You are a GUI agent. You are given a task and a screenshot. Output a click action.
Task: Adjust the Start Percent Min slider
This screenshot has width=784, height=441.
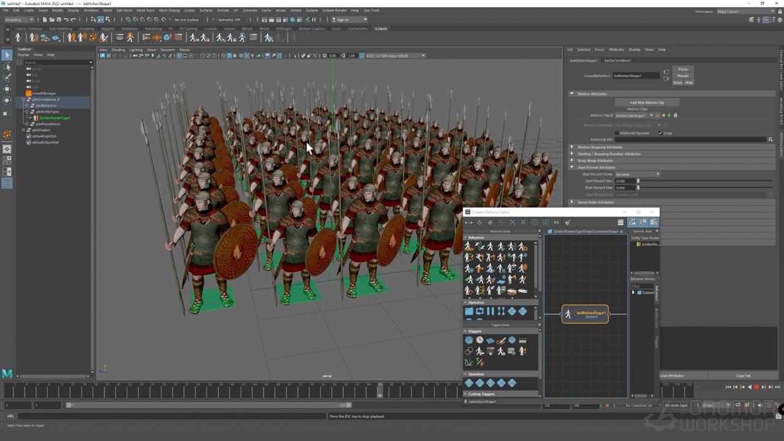(x=638, y=181)
